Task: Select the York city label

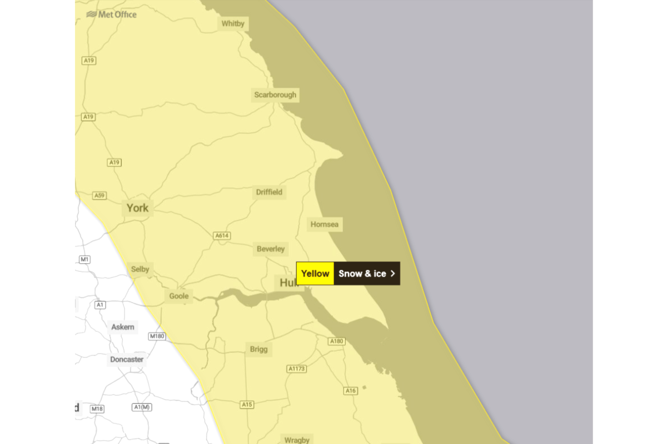Action: coord(137,208)
